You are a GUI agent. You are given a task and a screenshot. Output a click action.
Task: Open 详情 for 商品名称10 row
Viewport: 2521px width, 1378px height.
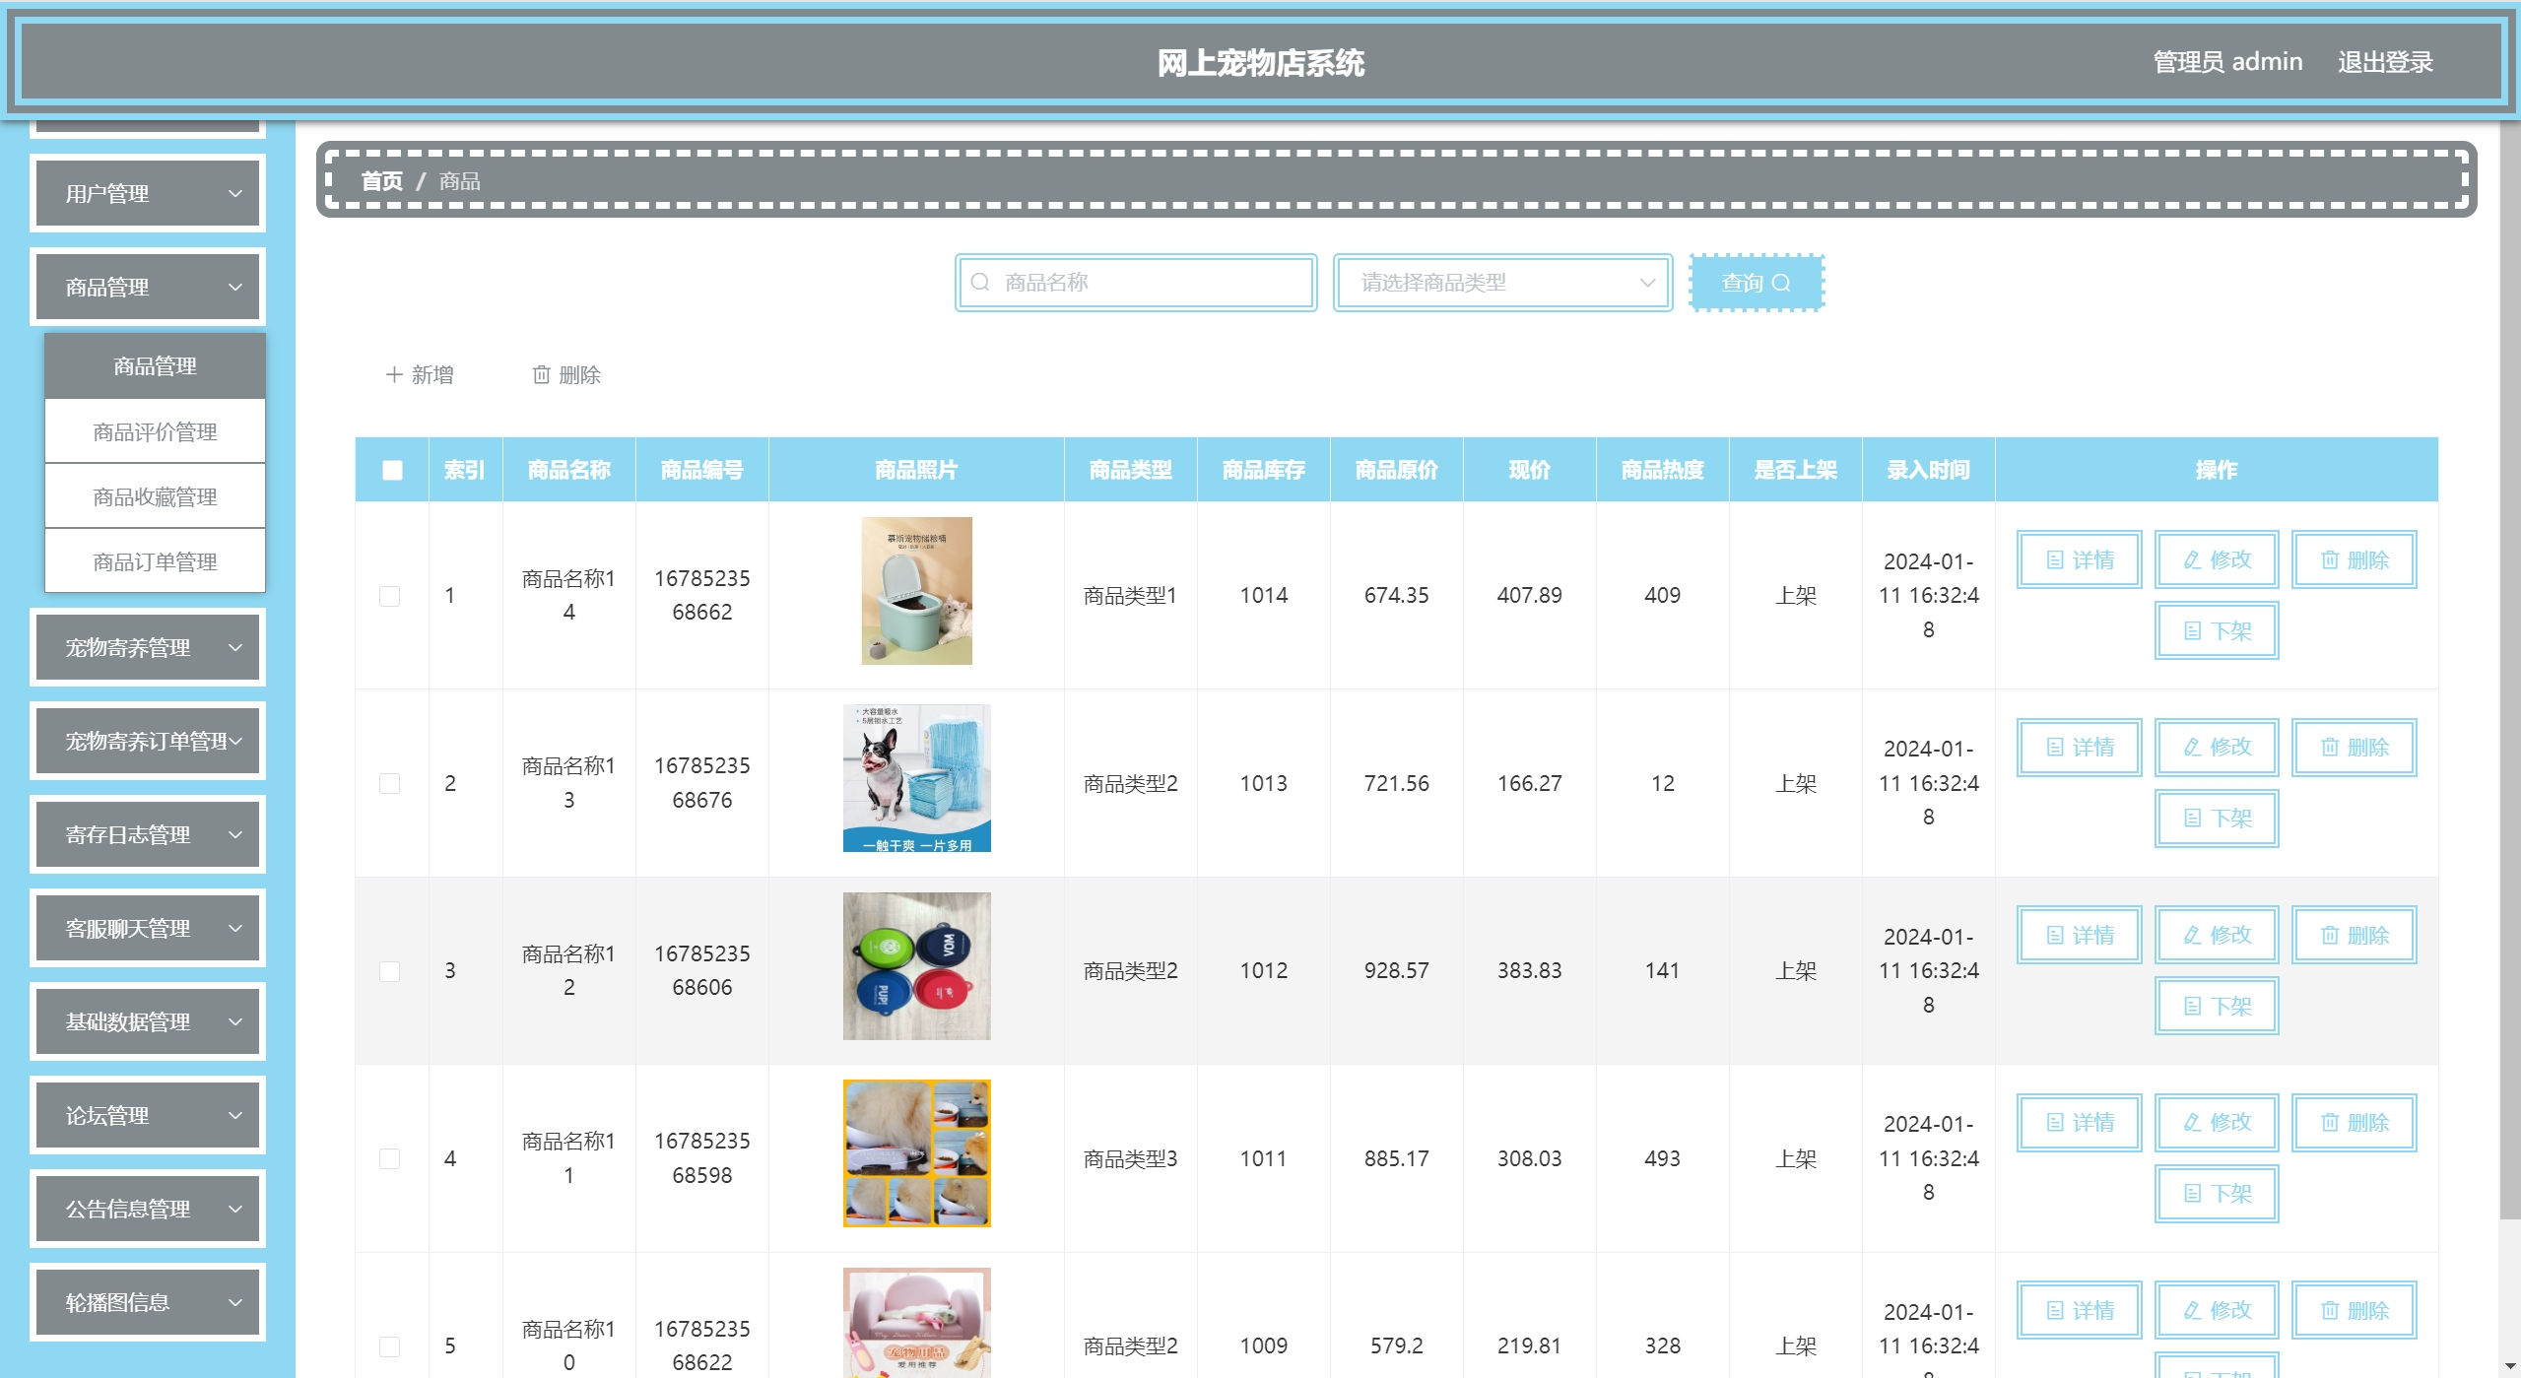coord(2079,1311)
